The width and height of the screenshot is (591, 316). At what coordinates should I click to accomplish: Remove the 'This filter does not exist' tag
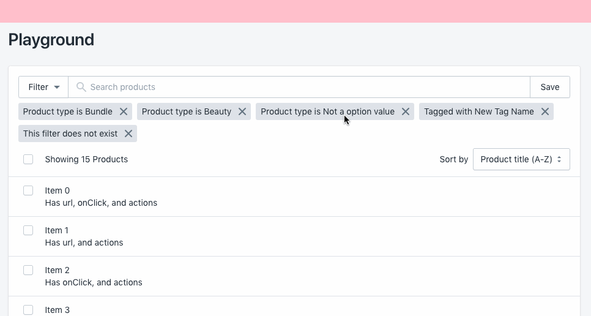128,134
